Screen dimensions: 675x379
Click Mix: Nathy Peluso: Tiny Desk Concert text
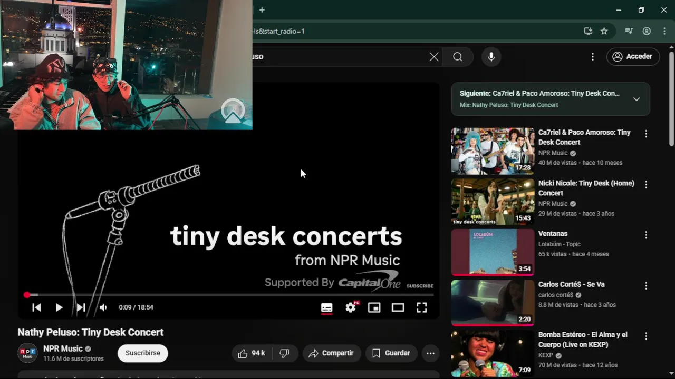[509, 105]
